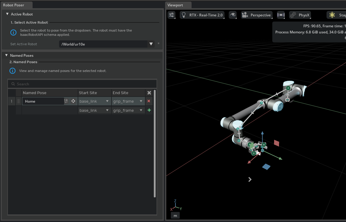Collapse the Named Poses section
This screenshot has height=222, width=346.
click(x=6, y=55)
